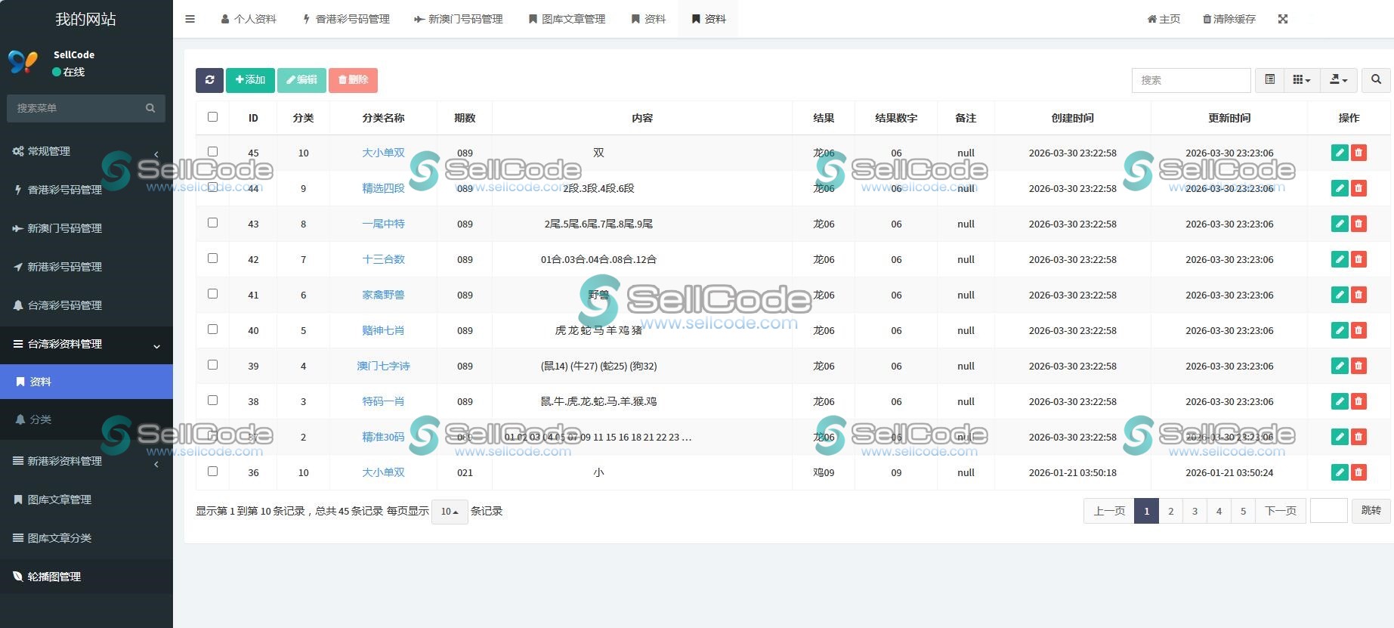1394x628 pixels.
Task: Open 主页 link in top bar
Action: pyautogui.click(x=1164, y=19)
